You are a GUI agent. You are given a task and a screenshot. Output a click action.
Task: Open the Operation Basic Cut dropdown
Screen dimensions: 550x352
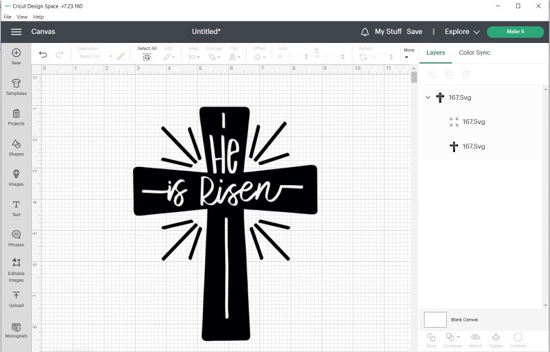click(96, 57)
